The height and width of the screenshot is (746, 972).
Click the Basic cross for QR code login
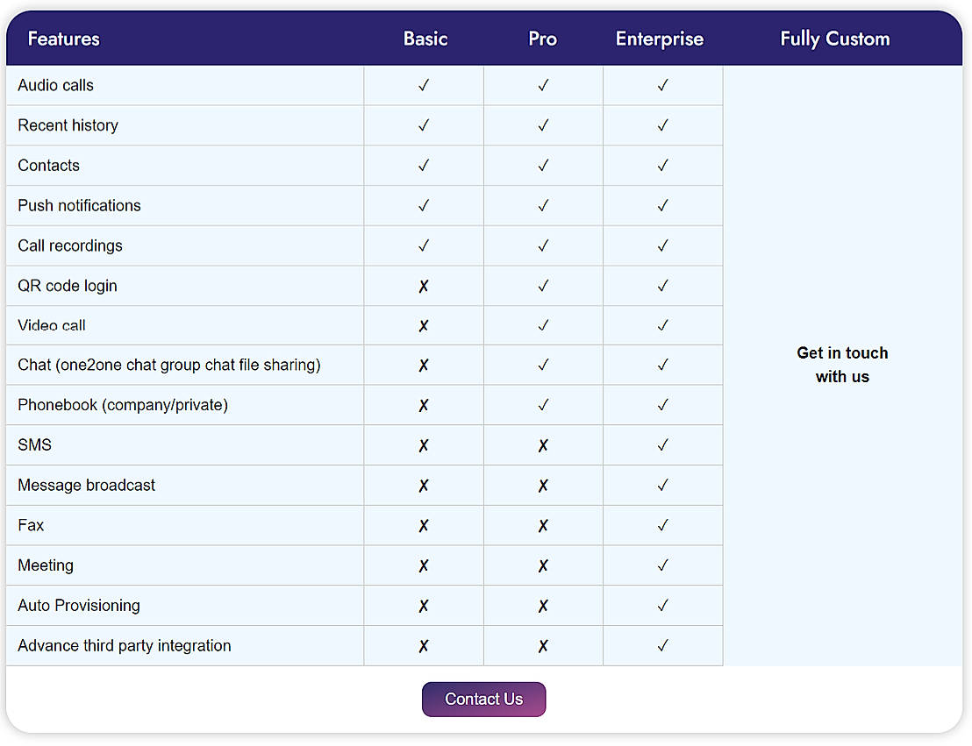point(424,286)
